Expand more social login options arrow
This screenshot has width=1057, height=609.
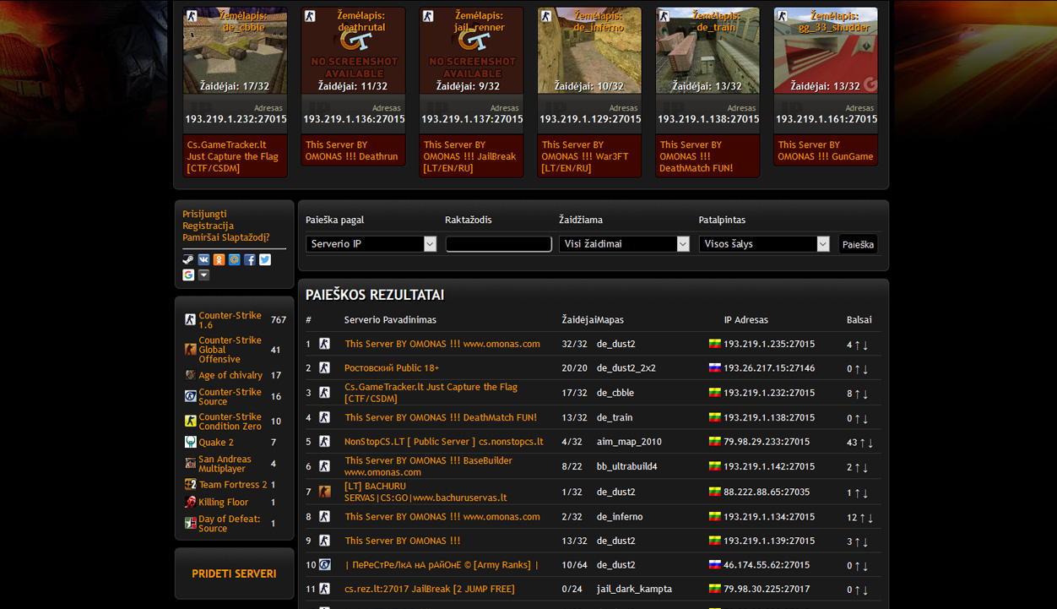[x=203, y=275]
